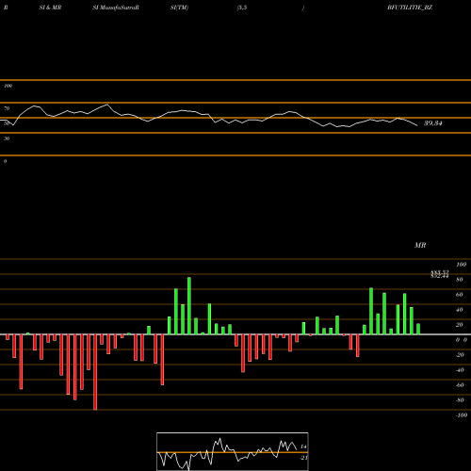Screen dimensions: 471x471
Task: Click the MR axis label 60
Action: point(460,295)
